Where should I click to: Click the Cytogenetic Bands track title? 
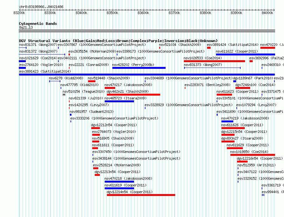[x=38, y=24]
